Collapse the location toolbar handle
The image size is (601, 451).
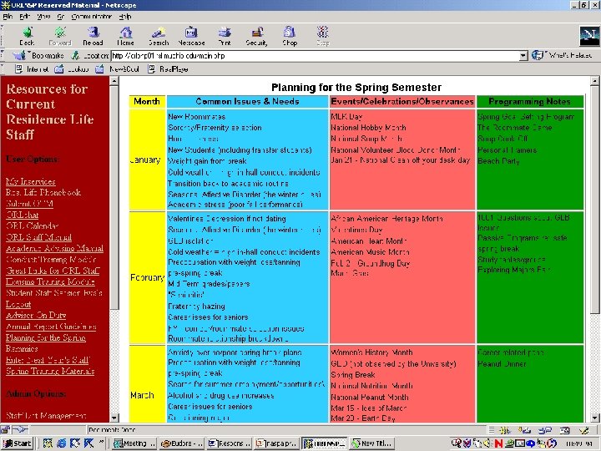[x=3, y=56]
